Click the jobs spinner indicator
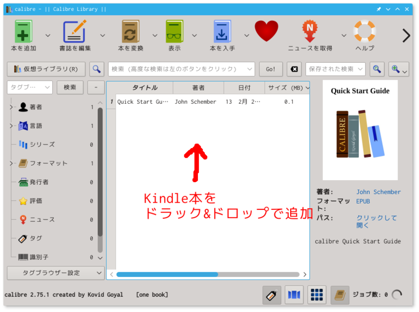Viewport: 419px width, 312px height. click(397, 295)
